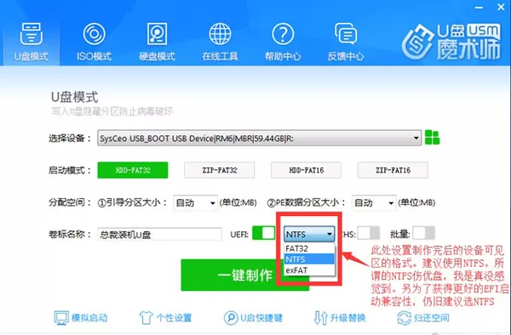Open 硬盘模式 hard disk icon
511x335 pixels.
click(157, 34)
